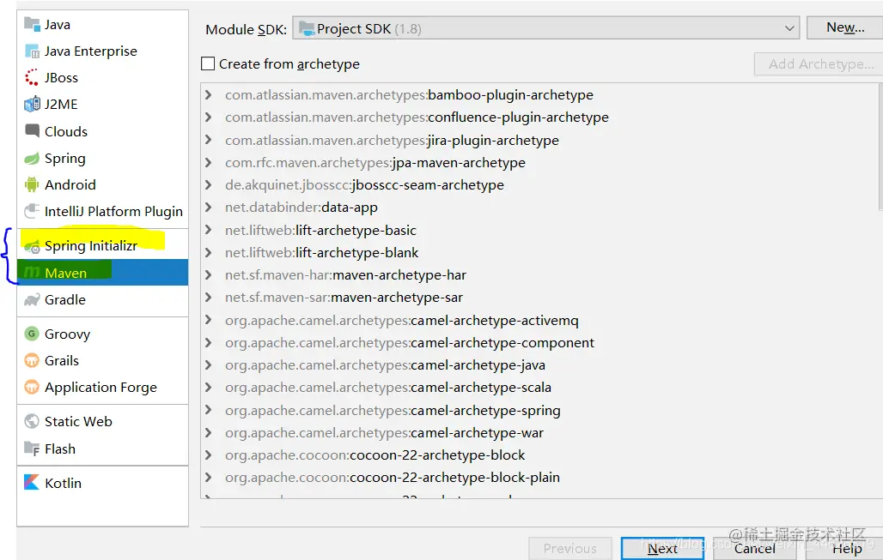Expand jpa-maven-archetype entry
883x560 pixels.
pyautogui.click(x=209, y=162)
